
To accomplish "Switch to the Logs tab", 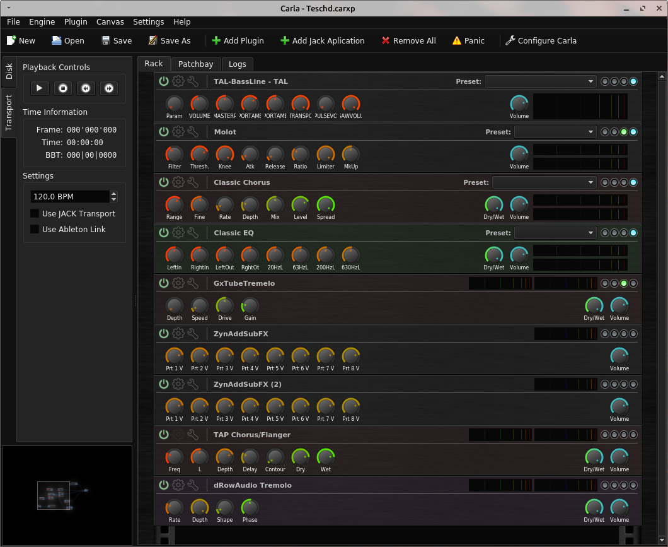I will (238, 64).
